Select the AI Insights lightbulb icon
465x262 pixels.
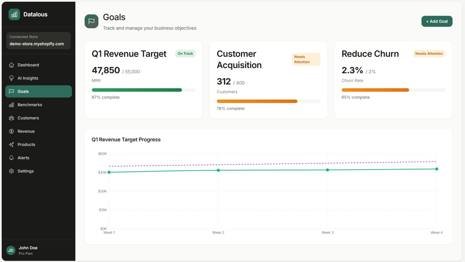coord(11,78)
